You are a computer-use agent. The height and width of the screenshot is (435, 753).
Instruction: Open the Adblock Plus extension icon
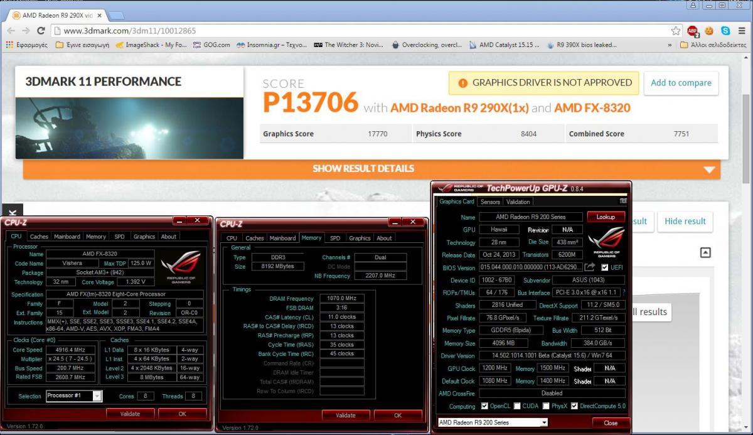coord(693,30)
